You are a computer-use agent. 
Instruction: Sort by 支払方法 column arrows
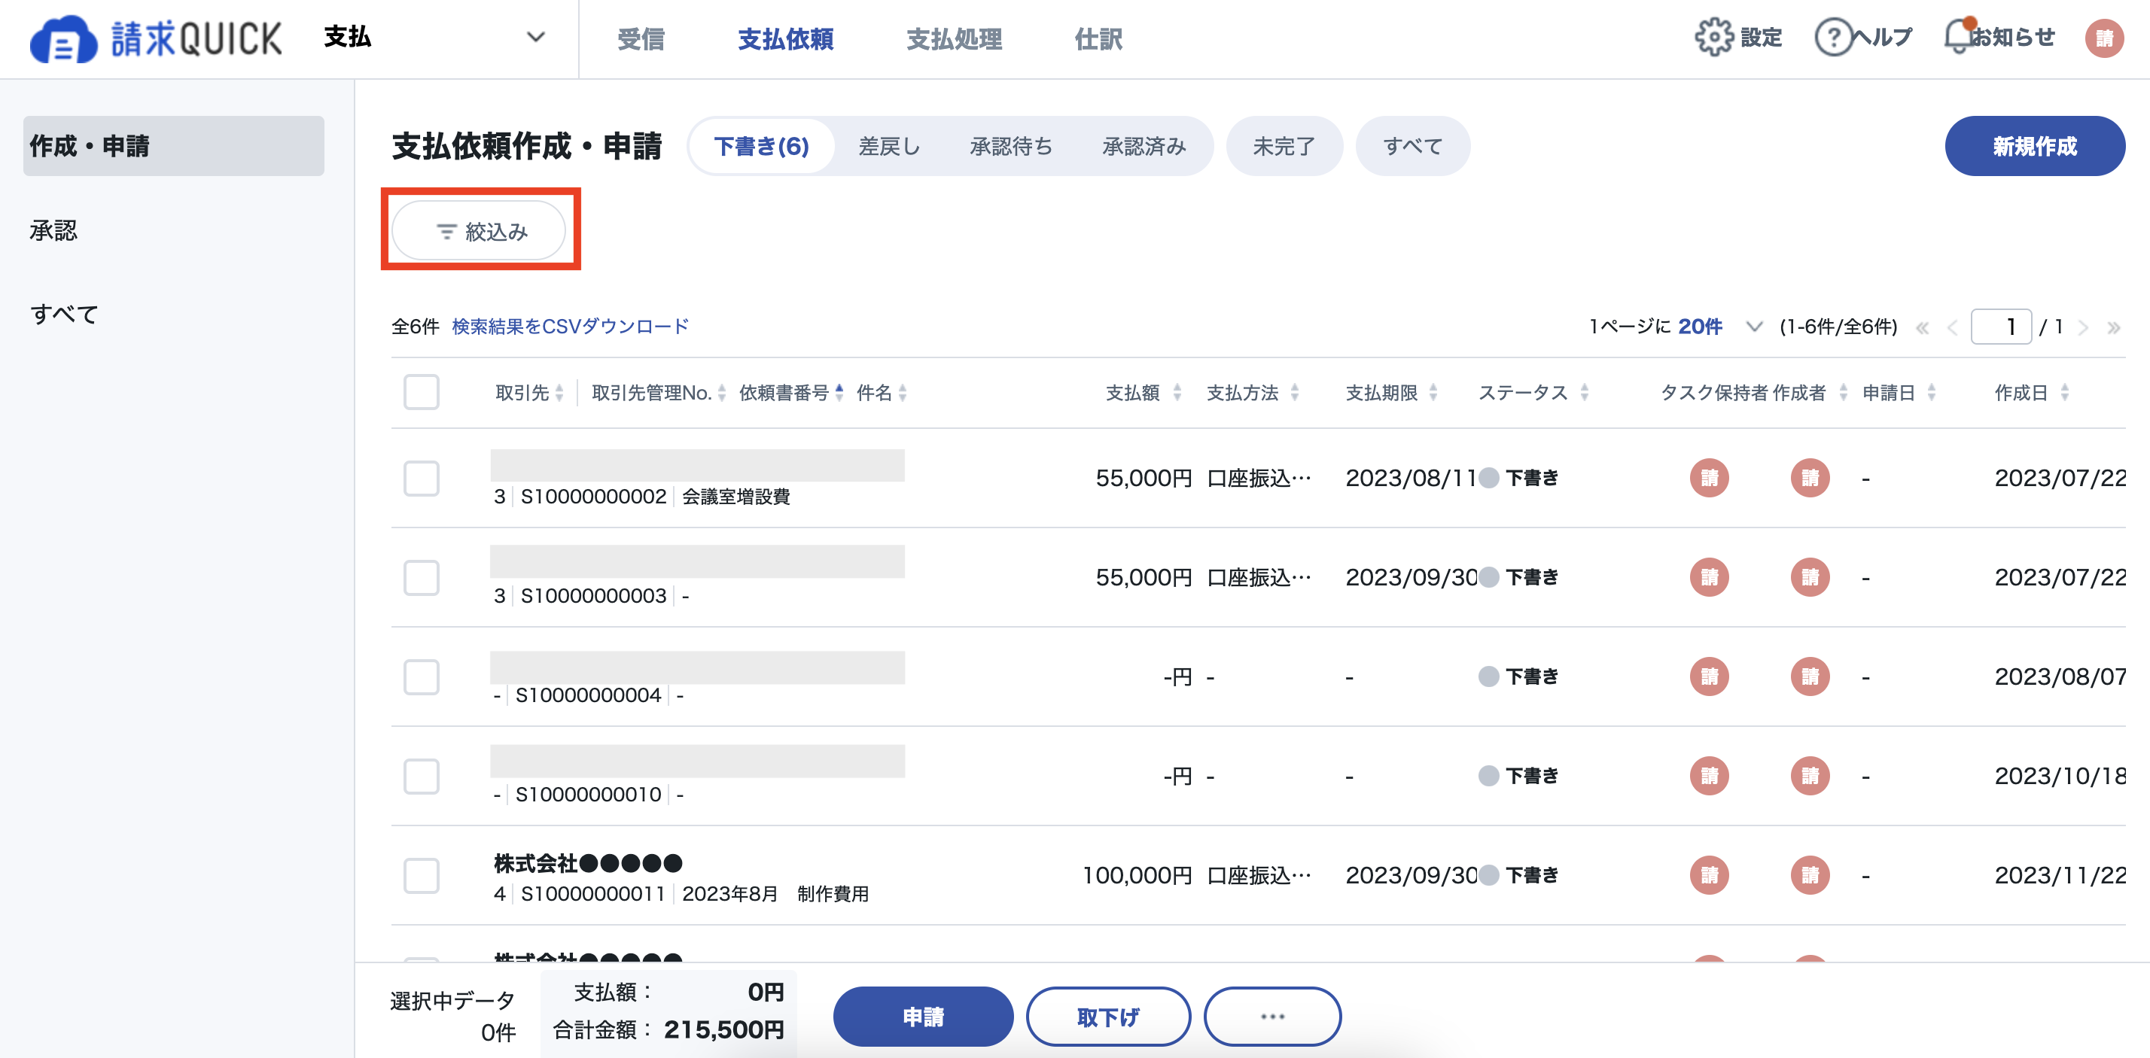(x=1295, y=393)
